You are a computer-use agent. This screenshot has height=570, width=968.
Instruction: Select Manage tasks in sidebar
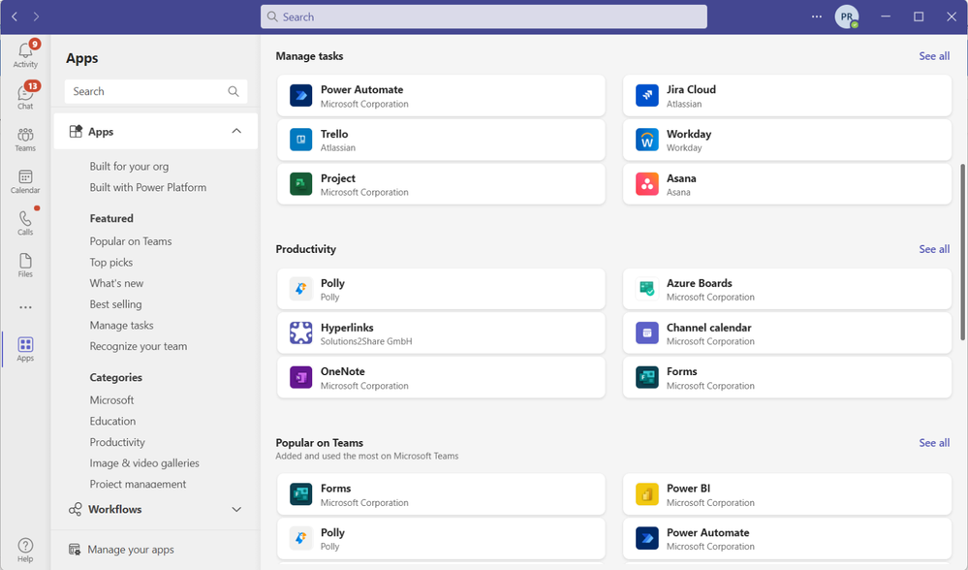(122, 326)
